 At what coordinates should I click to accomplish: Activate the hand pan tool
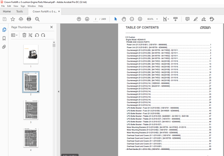pyautogui.click(x=124, y=19)
